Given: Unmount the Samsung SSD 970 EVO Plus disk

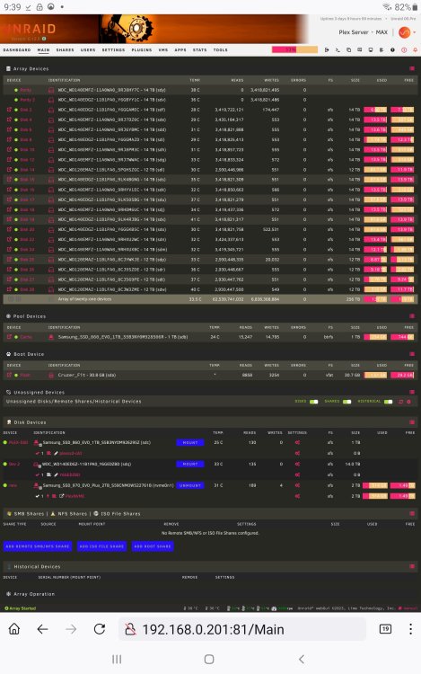Looking at the screenshot, I should click(190, 485).
